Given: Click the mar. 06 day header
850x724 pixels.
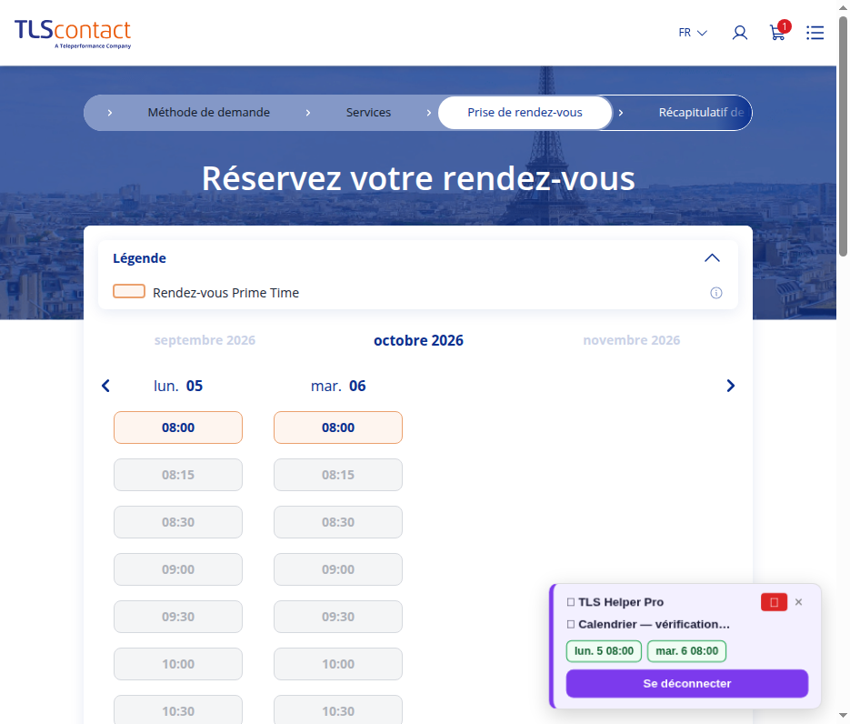Looking at the screenshot, I should click(x=338, y=386).
